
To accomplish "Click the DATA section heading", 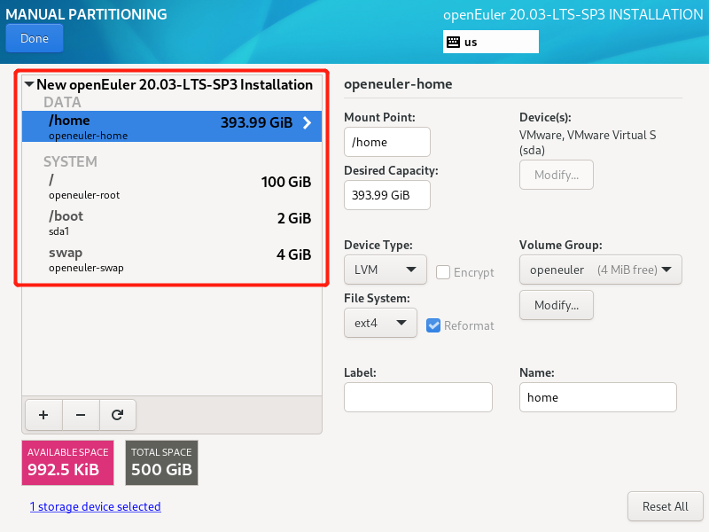I will pos(62,102).
